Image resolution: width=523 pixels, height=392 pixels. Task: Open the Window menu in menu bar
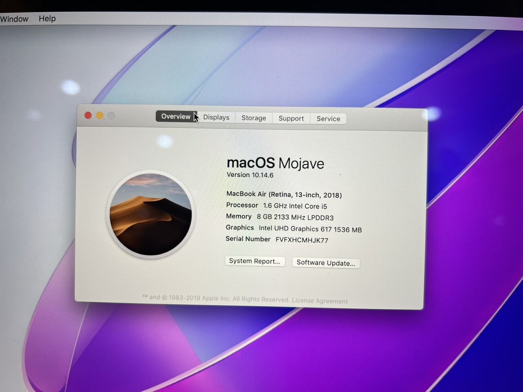14,19
